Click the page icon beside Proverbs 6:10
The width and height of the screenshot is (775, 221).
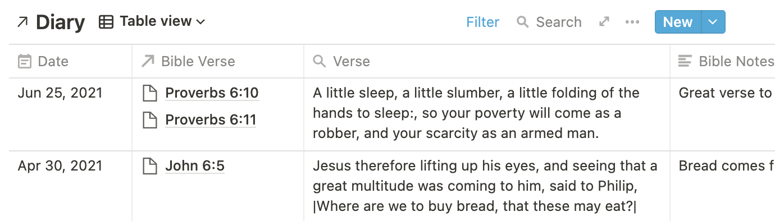pos(149,93)
